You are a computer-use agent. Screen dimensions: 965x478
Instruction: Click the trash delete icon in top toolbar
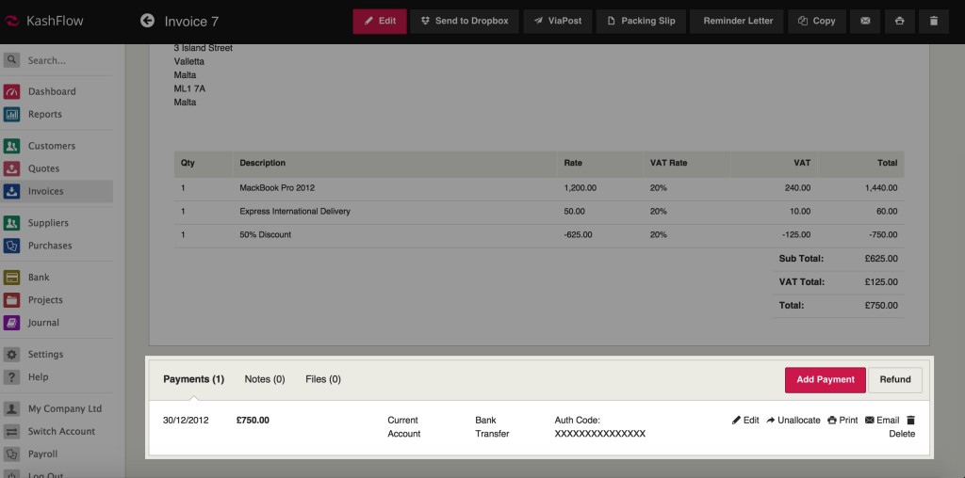933,21
